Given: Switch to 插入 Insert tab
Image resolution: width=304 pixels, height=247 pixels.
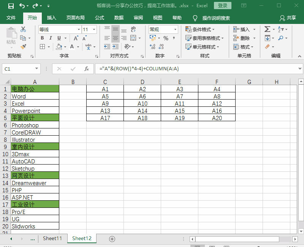Looking at the screenshot, I should coord(51,18).
